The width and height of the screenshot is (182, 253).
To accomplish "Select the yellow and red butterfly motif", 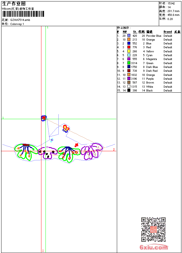I will pos(66,128).
